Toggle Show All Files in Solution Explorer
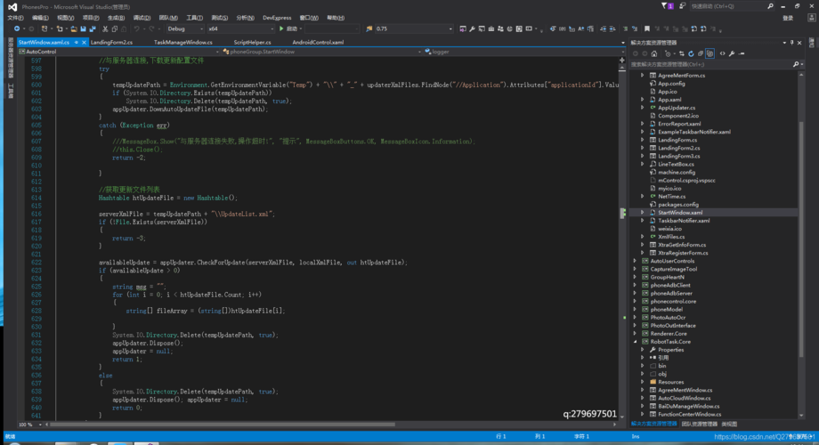 (710, 53)
